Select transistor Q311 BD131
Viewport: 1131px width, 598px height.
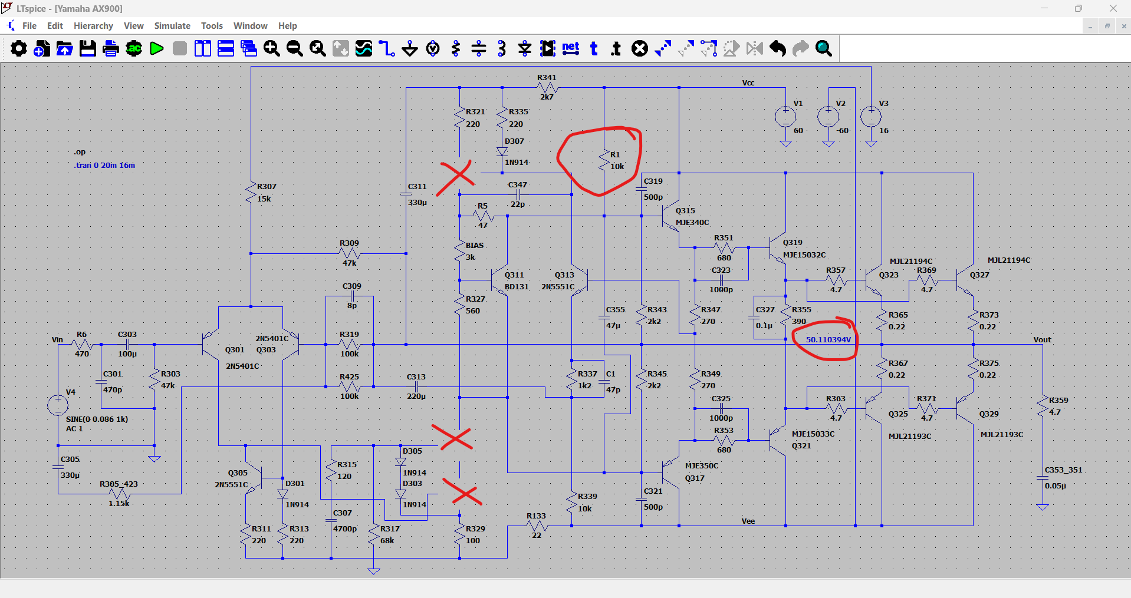[x=501, y=280]
